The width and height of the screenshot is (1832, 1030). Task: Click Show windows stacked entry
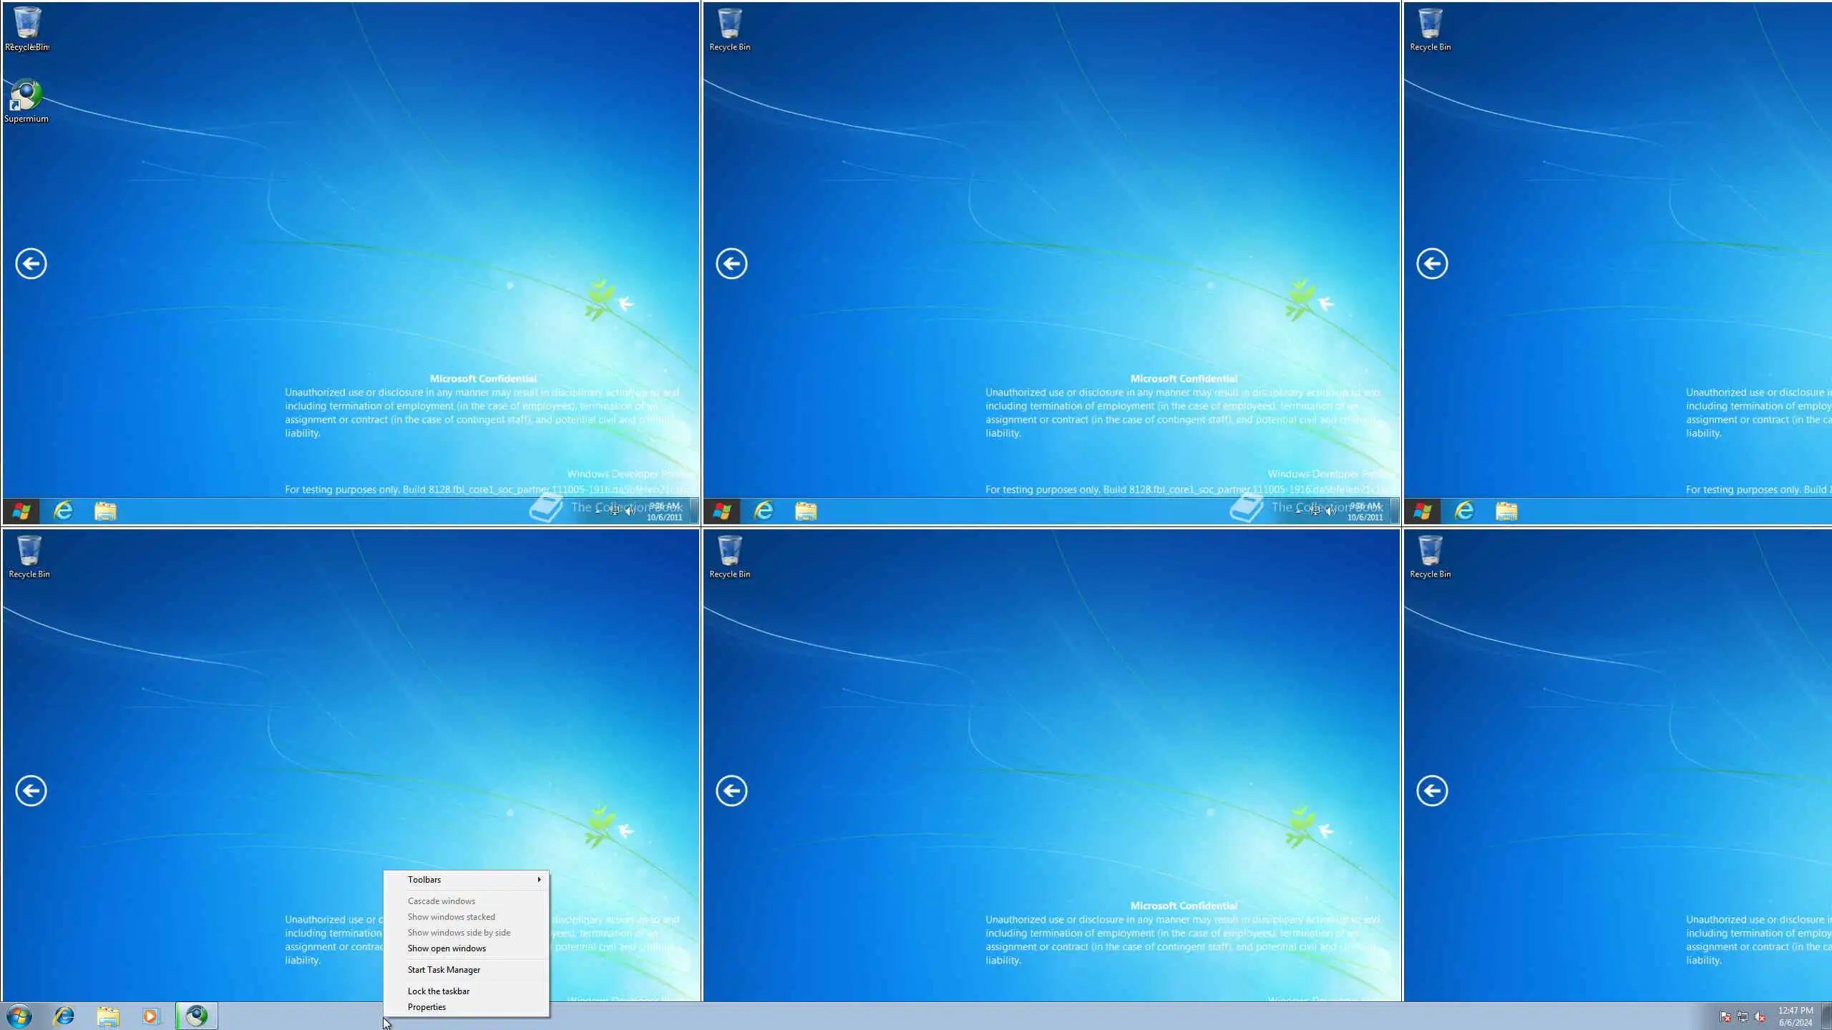pyautogui.click(x=451, y=916)
